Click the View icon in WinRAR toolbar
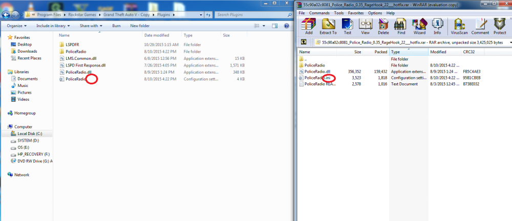512x221 pixels. tap(366, 27)
